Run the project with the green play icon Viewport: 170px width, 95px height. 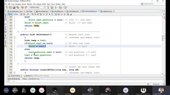[x=56, y=7]
